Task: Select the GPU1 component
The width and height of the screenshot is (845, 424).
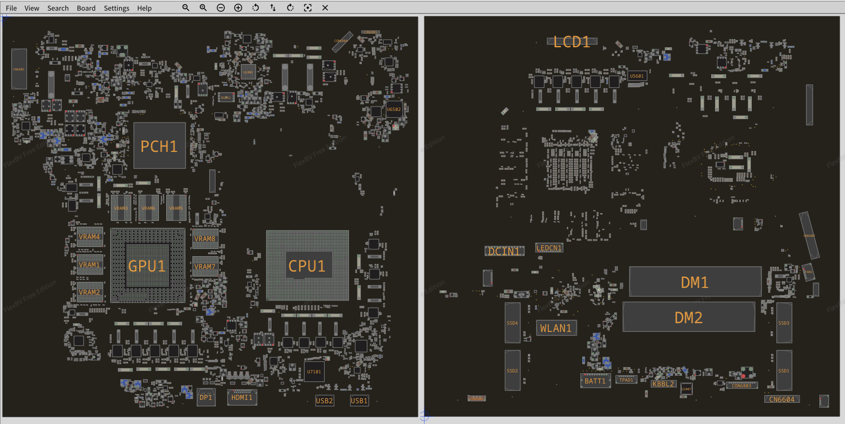Action: click(147, 266)
